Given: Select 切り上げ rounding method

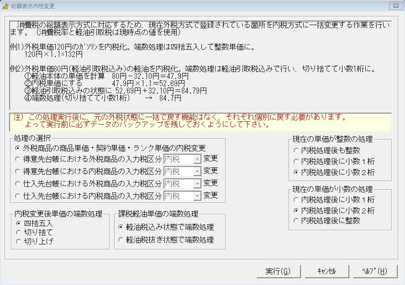Looking at the screenshot, I should coord(19,241).
